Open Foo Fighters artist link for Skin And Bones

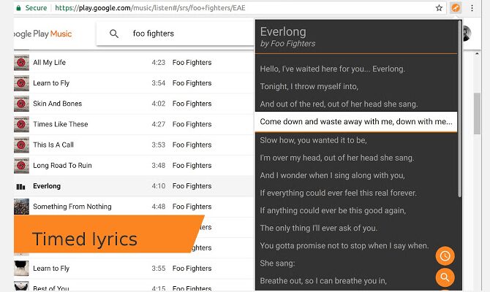tap(192, 104)
